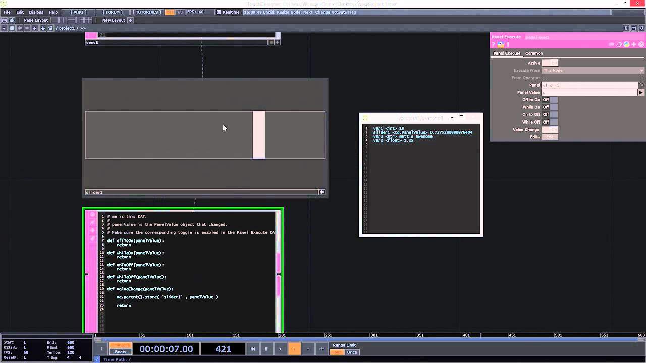Screen dimensions: 646x363
Task: Toggle the Value Change parameter
Action: [550, 130]
